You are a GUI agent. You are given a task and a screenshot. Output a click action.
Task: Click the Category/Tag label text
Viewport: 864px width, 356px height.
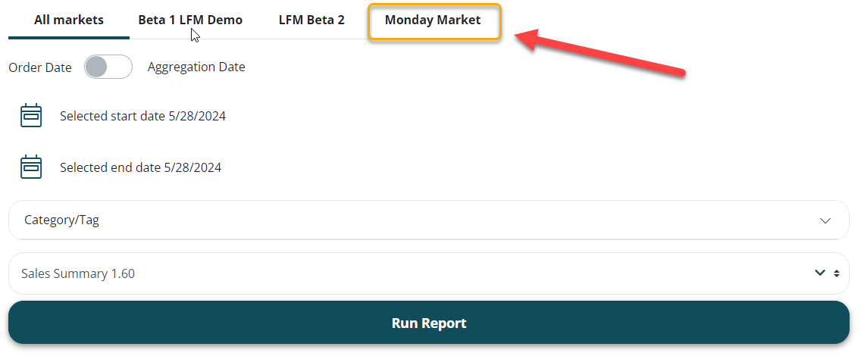point(61,220)
